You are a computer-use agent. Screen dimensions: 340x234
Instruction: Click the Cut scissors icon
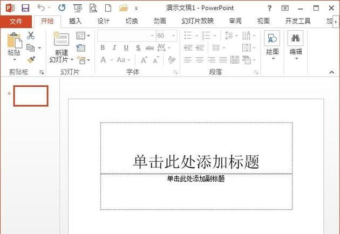point(31,36)
